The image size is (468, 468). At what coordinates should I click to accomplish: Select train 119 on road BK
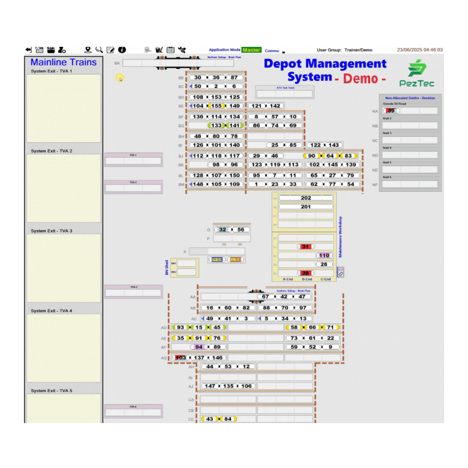click(x=275, y=164)
